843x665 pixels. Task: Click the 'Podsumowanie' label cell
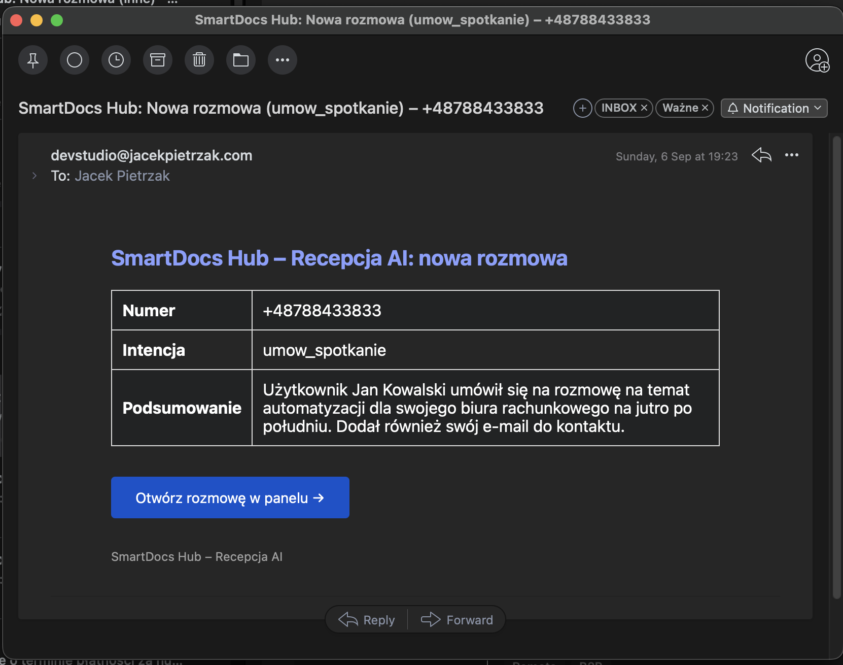(182, 408)
